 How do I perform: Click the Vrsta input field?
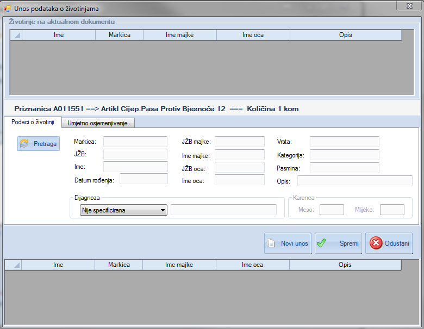tap(344, 142)
